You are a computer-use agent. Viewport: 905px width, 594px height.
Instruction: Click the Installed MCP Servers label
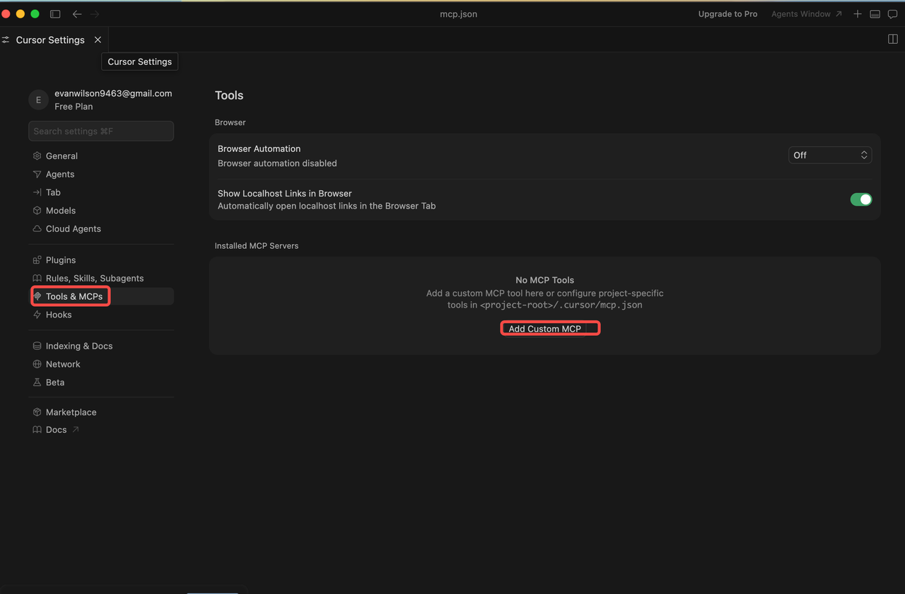point(257,246)
